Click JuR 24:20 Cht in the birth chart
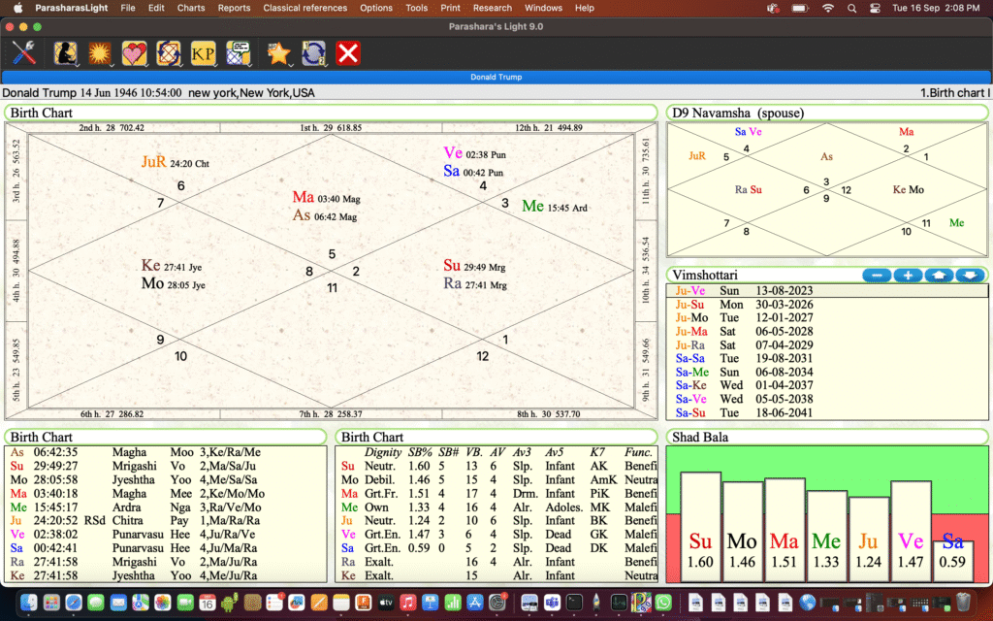Viewport: 993px width, 621px height. point(175,162)
